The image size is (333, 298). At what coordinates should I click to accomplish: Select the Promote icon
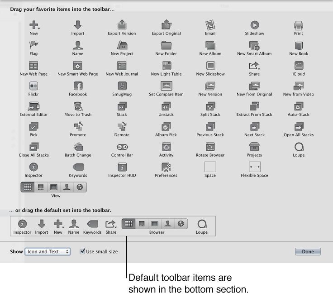tap(78, 126)
